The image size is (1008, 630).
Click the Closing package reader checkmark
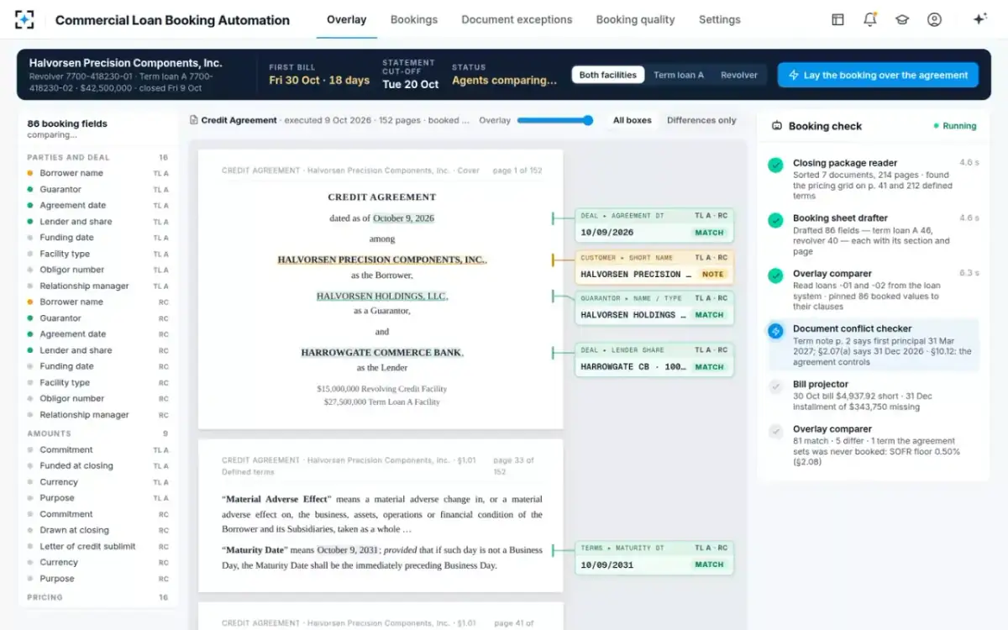point(776,165)
